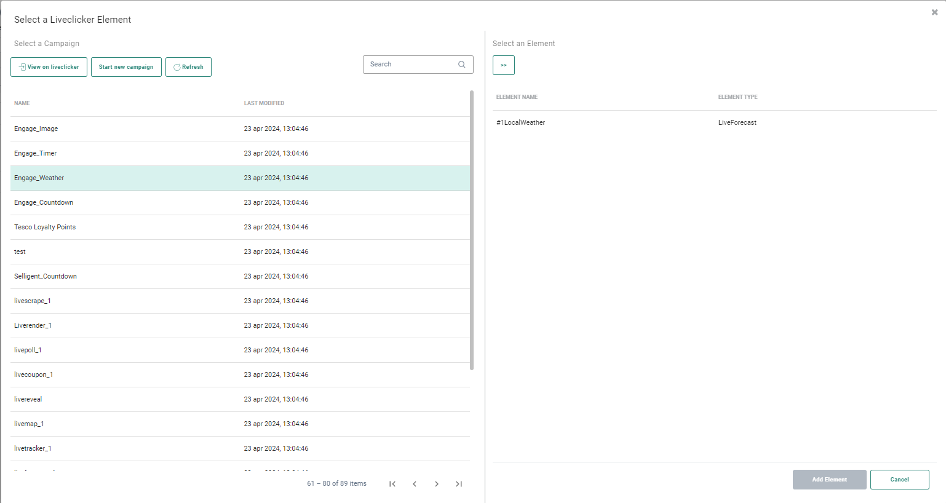Image resolution: width=946 pixels, height=503 pixels.
Task: Click the double-arrow expand panel button
Action: pos(503,65)
